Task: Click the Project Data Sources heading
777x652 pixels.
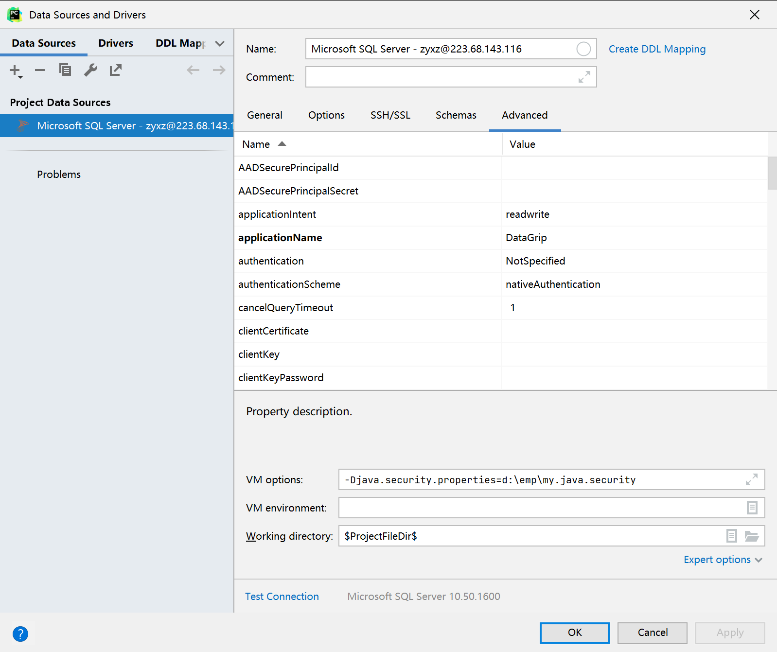Action: coord(60,103)
